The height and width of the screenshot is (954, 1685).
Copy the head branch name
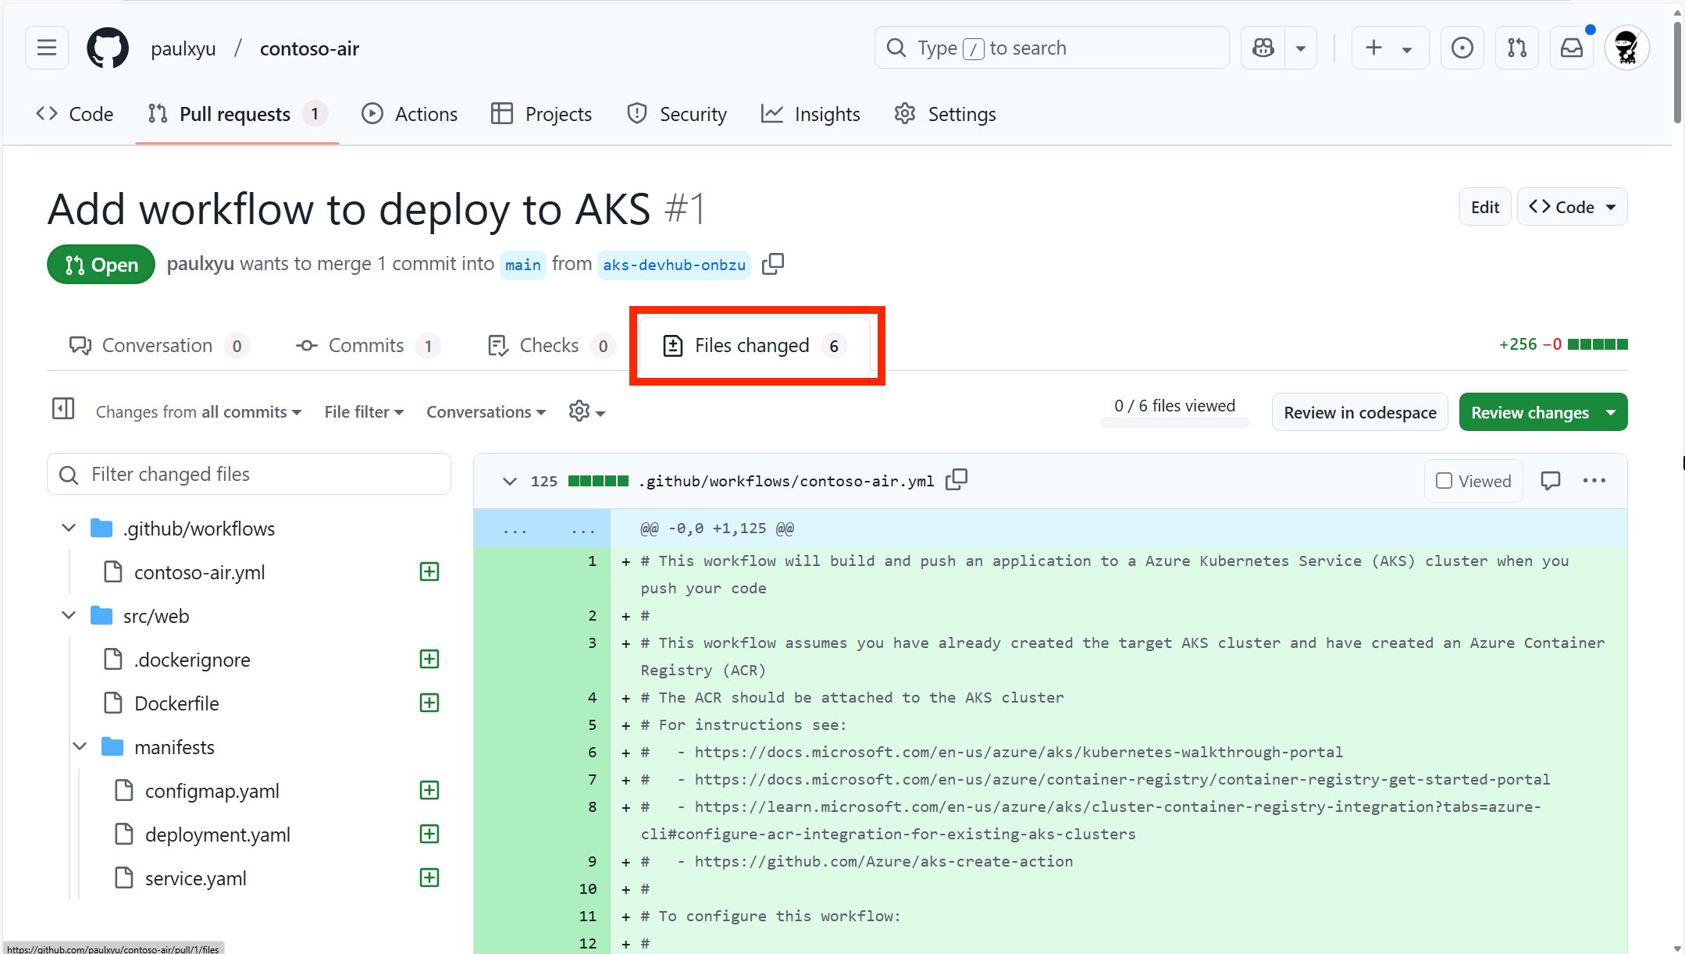click(x=773, y=264)
